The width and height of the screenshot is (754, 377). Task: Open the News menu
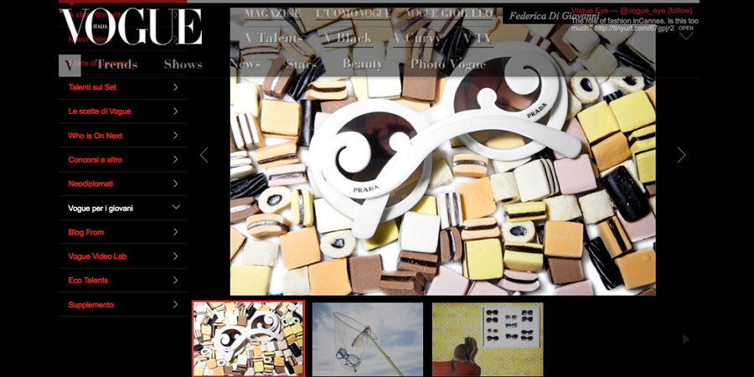[245, 65]
